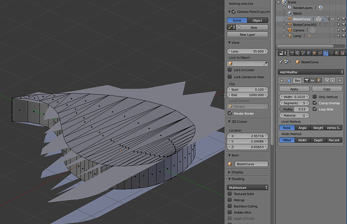Open the Material properties tab
The height and width of the screenshot is (224, 347).
[337, 53]
